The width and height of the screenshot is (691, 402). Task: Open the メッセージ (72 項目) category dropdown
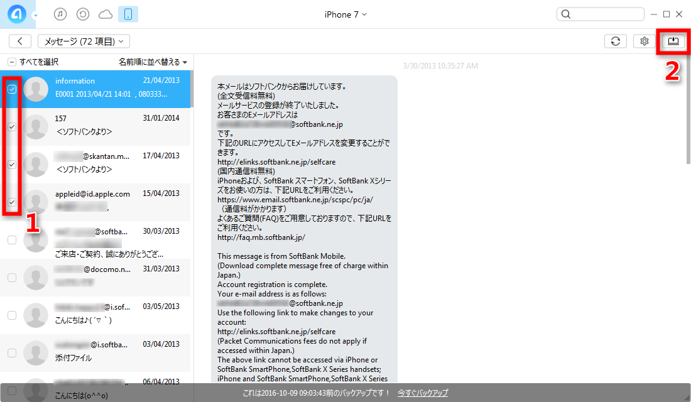[x=84, y=41]
